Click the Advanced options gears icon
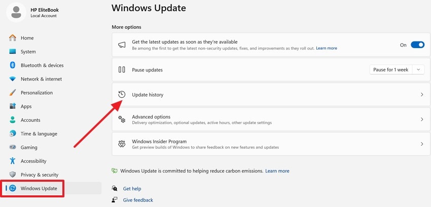This screenshot has height=207, width=431. pos(122,119)
